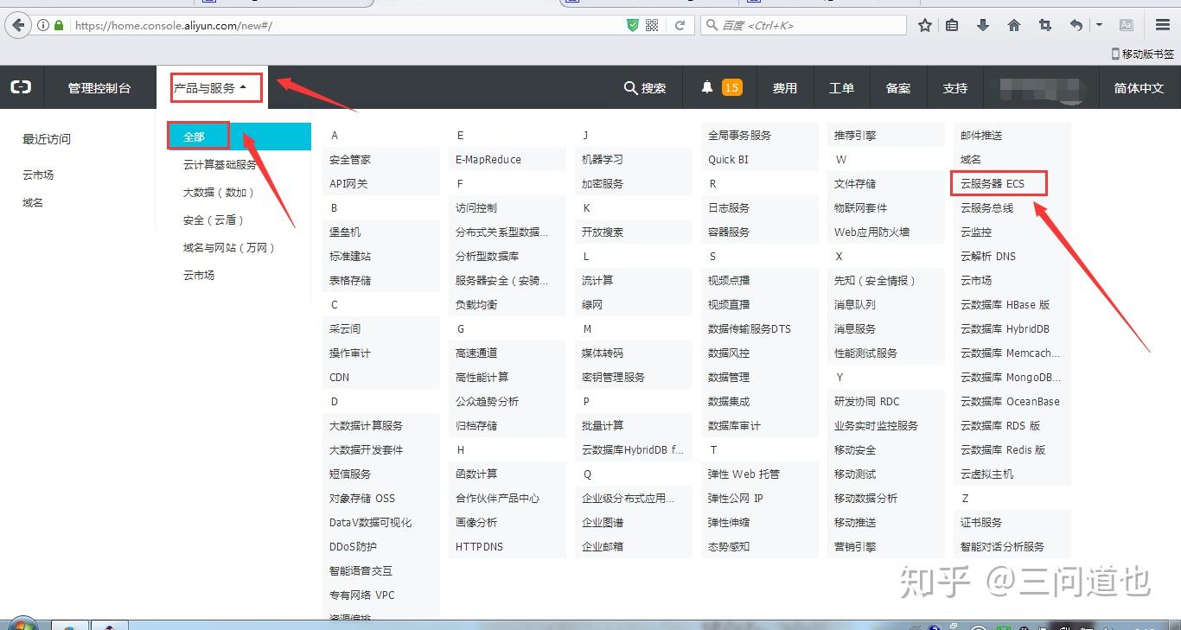The height and width of the screenshot is (630, 1181).
Task: Click the Windows Start button
Action: click(x=22, y=624)
